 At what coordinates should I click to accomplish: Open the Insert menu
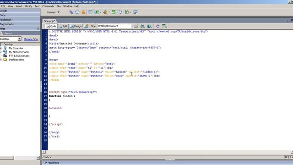[x=19, y=6]
